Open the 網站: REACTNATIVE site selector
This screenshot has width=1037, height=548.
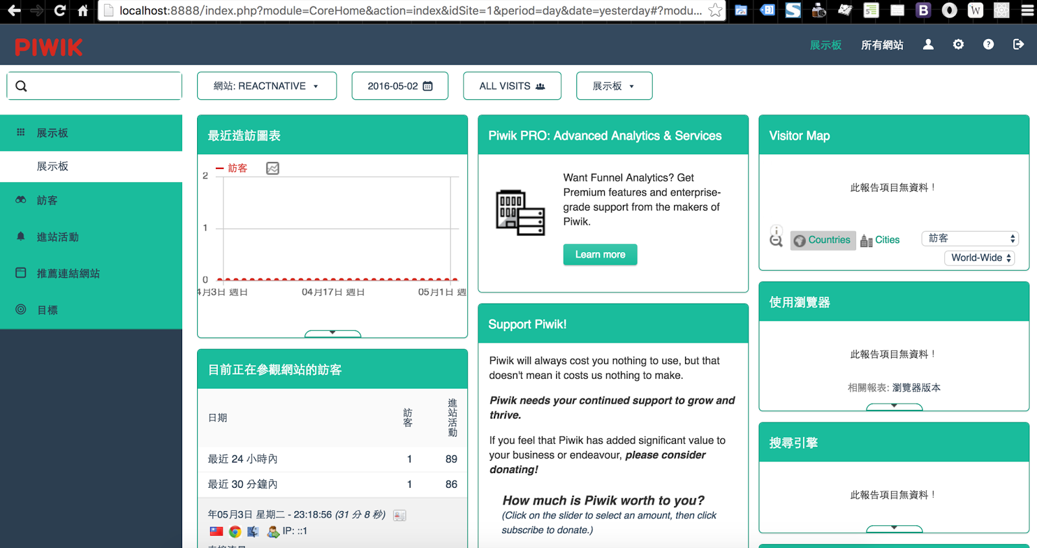pos(267,86)
